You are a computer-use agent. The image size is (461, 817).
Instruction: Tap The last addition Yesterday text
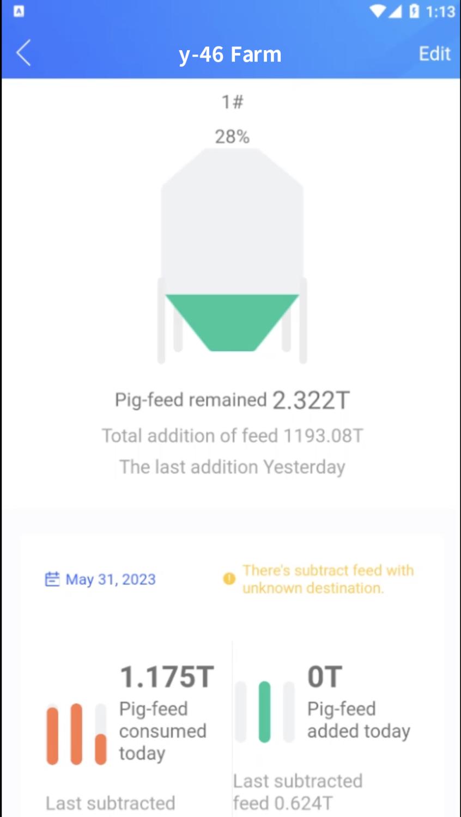click(232, 467)
